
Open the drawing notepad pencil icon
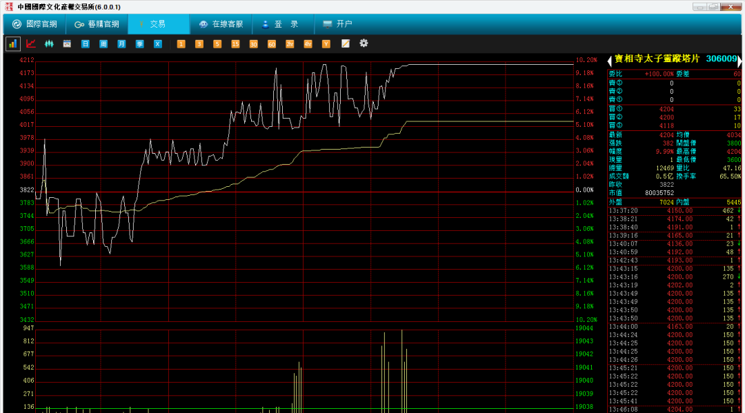pos(346,43)
